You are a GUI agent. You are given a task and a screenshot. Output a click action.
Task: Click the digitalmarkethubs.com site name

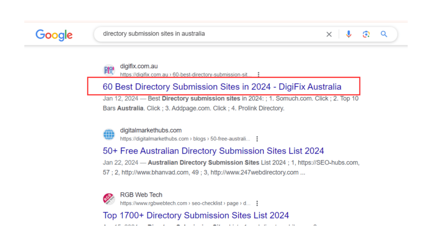151,130
